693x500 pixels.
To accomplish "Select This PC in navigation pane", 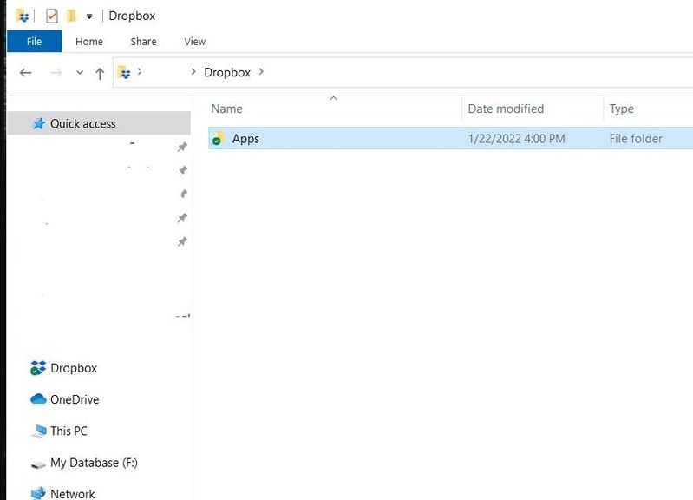I will [69, 431].
